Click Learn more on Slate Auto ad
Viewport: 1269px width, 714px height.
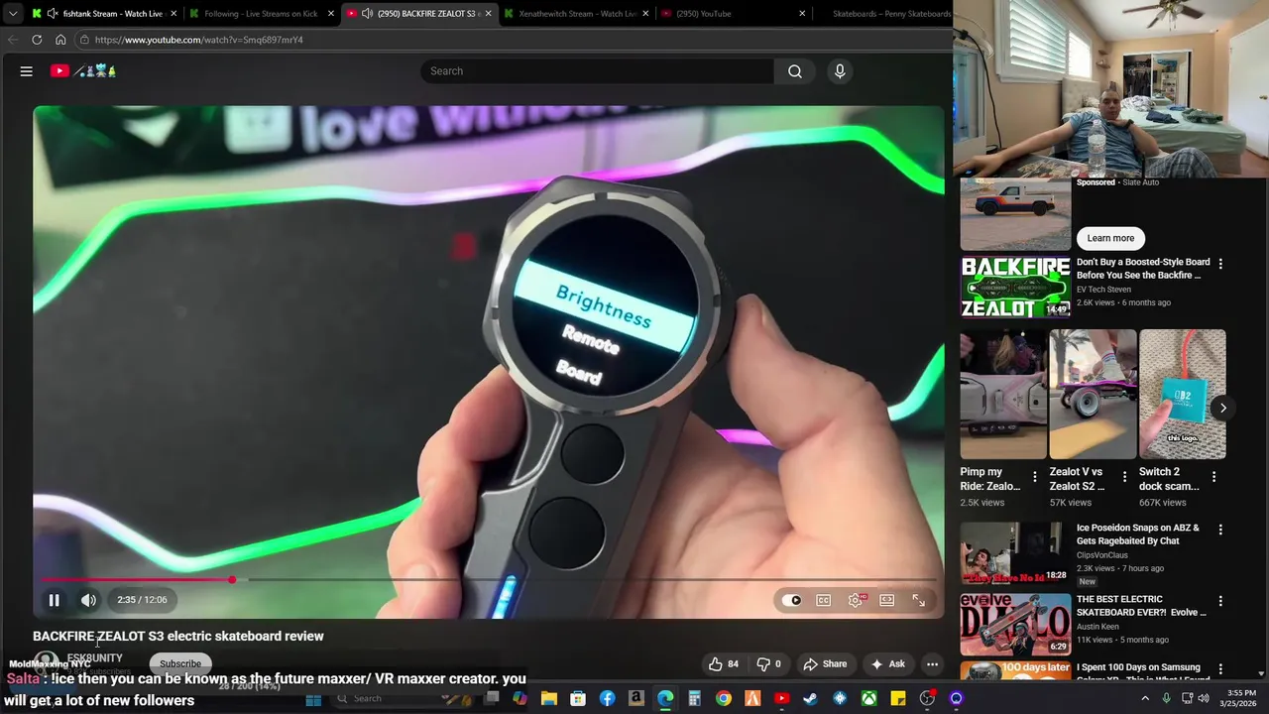(1110, 238)
